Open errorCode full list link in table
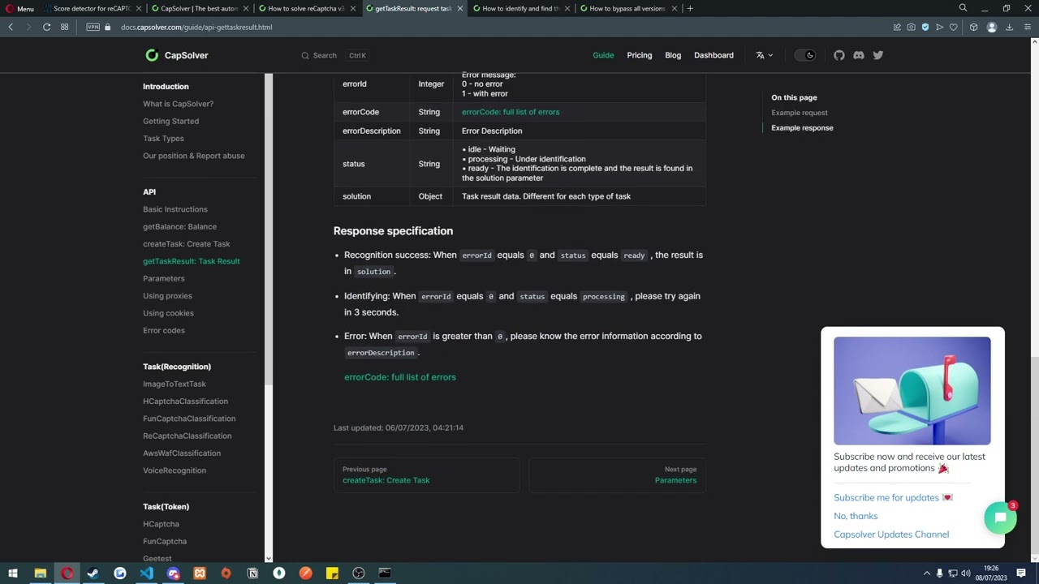 (511, 112)
